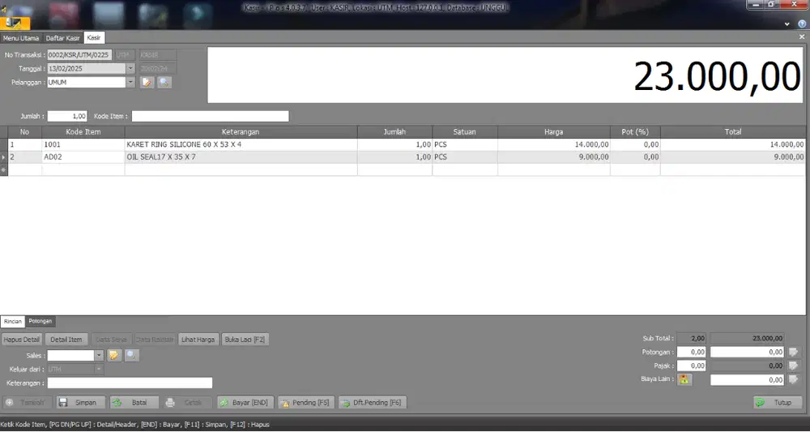Open the help question mark icon
The width and height of the screenshot is (810, 432).
tap(802, 24)
